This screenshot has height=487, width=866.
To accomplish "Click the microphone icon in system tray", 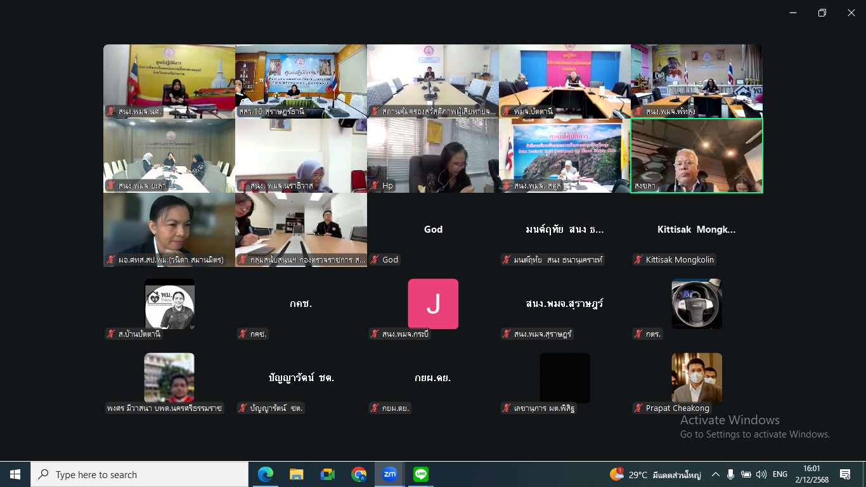I will tap(731, 474).
